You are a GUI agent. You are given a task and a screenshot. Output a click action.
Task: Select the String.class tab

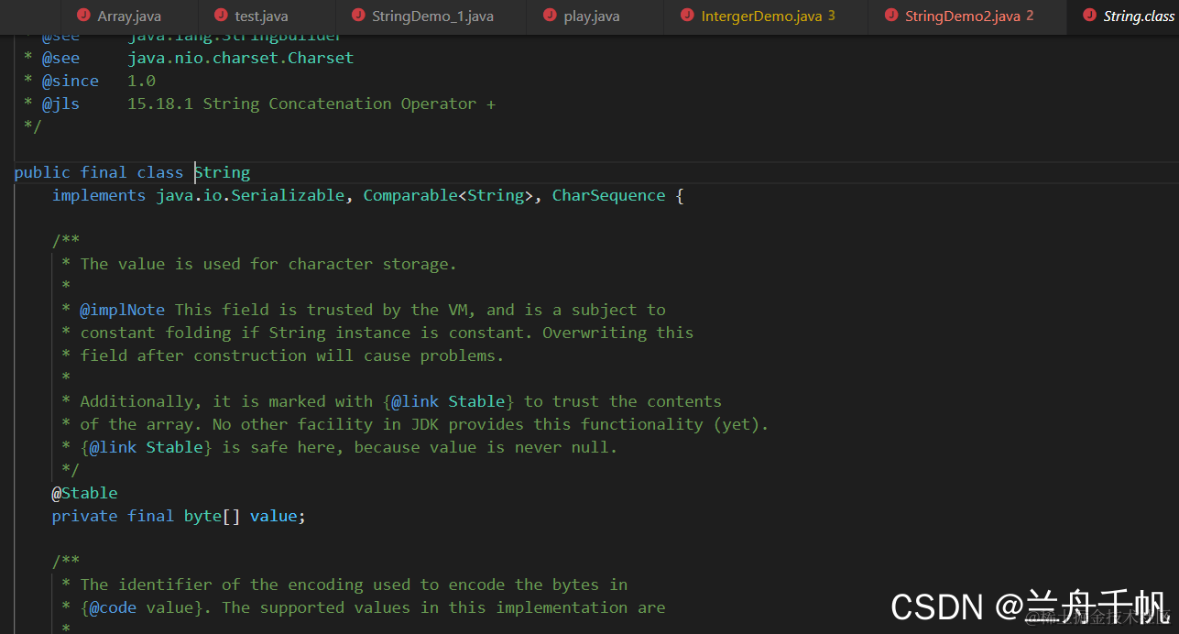click(x=1139, y=16)
